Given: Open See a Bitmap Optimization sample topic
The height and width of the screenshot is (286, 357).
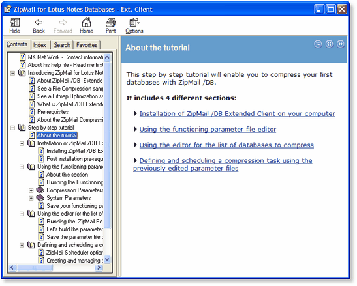Looking at the screenshot, I should click(70, 96).
